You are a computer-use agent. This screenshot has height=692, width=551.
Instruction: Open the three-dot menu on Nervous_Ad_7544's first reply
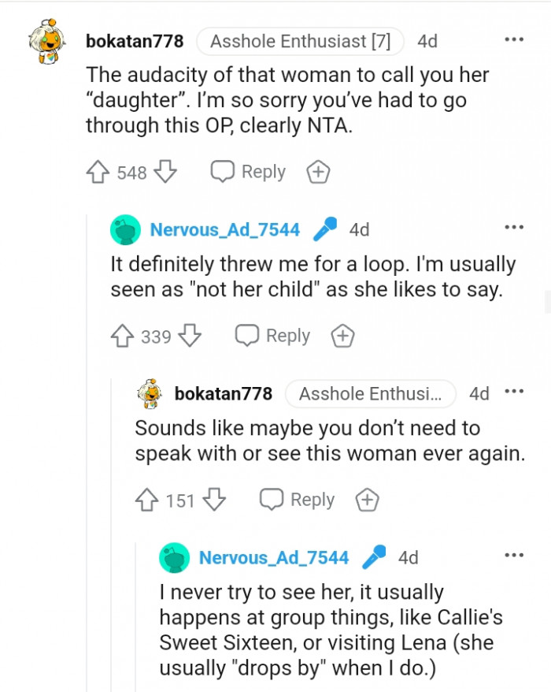514,227
